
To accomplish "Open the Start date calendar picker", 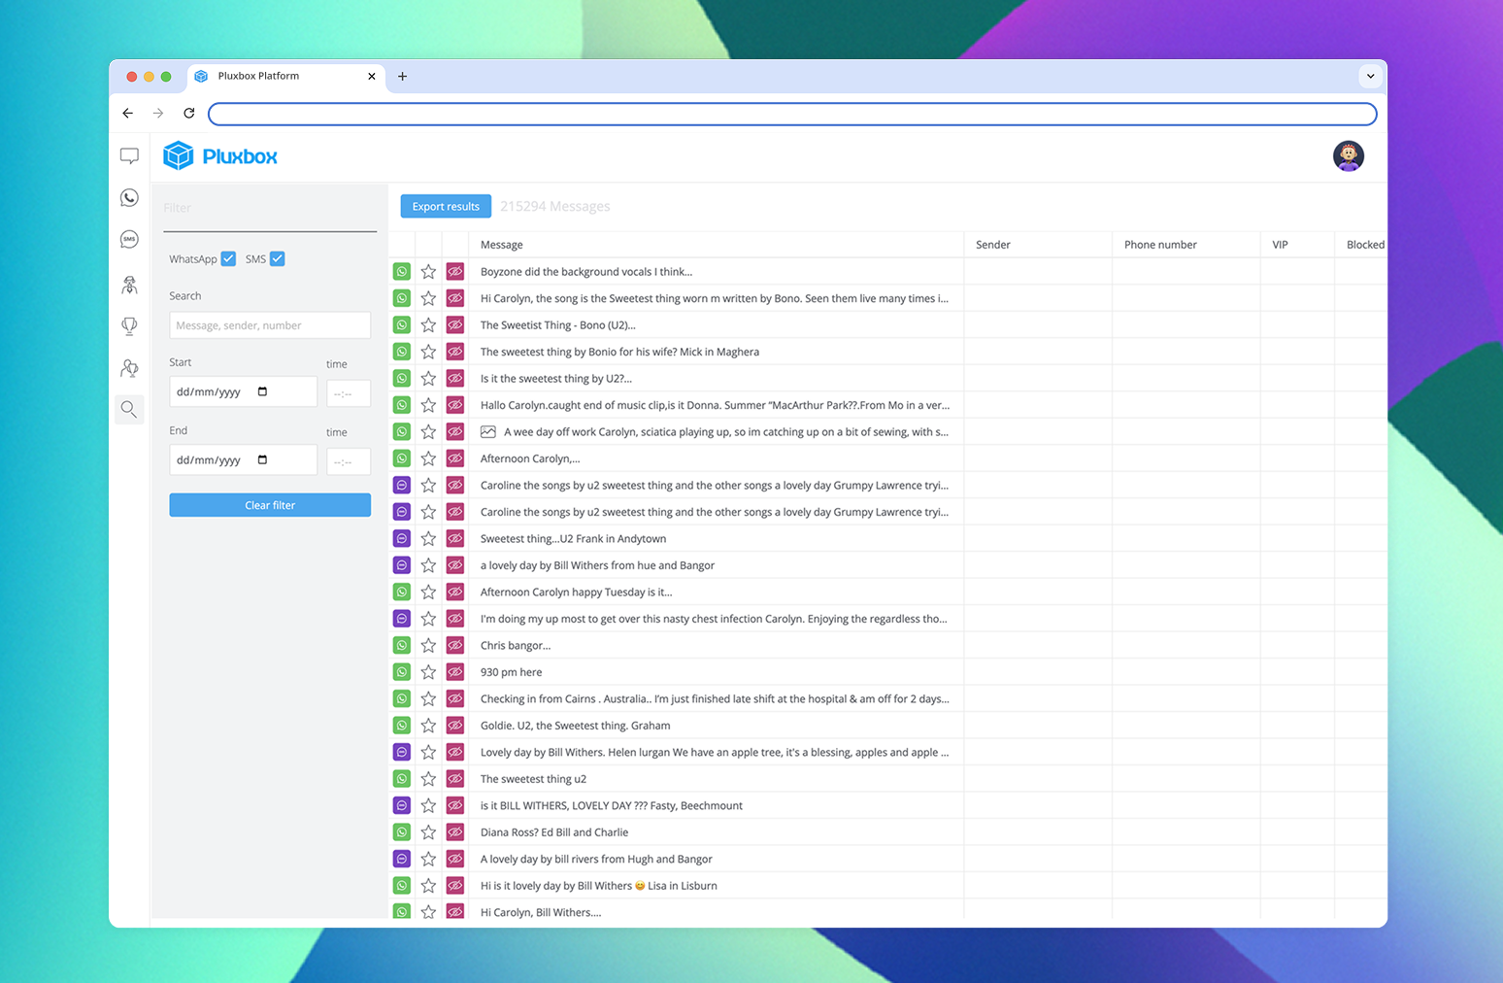I will 262,391.
